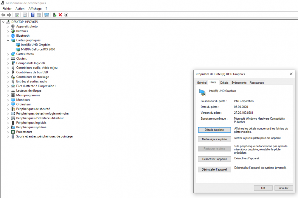Click the driver date 05.09.2020 value

click(x=241, y=107)
